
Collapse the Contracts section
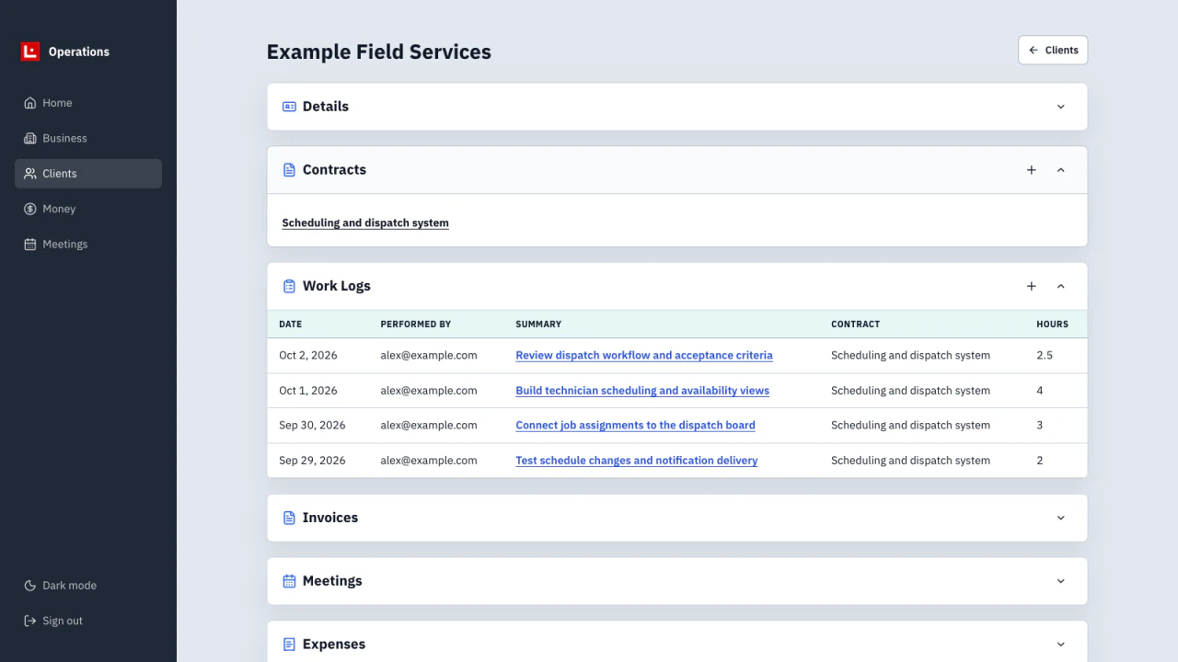(x=1060, y=170)
